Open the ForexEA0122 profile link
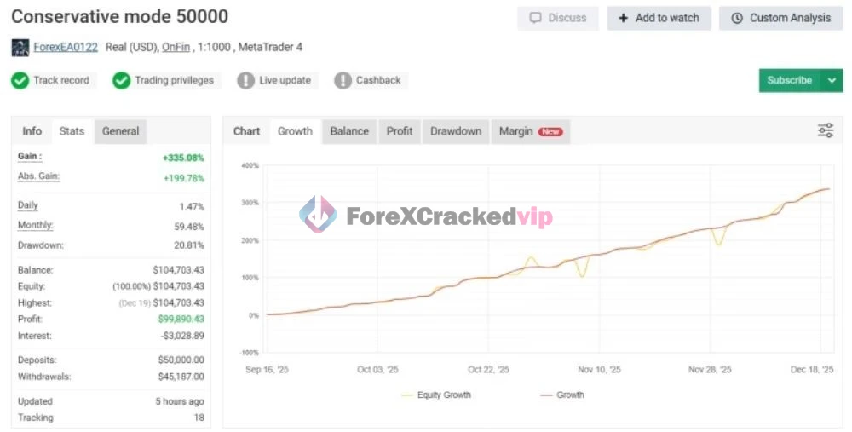 (x=65, y=48)
